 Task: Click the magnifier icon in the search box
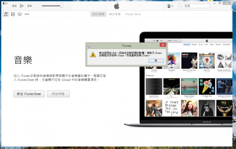pos(181,6)
